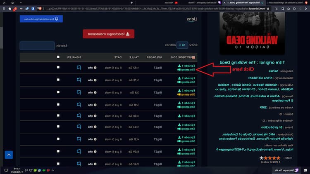Screen dimensions: 310x174
Task: Reload the page with the refresh icon
Action: (x=294, y=9)
